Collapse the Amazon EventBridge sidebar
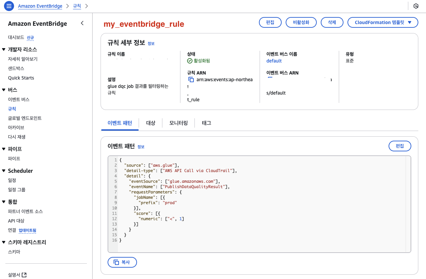The image size is (426, 279). [82, 23]
